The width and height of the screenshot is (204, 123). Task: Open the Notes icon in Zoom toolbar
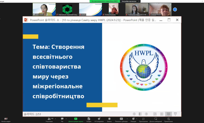click(x=169, y=119)
